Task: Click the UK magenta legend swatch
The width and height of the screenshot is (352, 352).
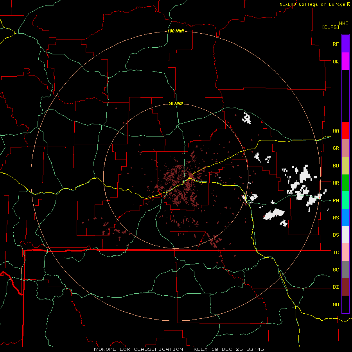Action: 345,61
